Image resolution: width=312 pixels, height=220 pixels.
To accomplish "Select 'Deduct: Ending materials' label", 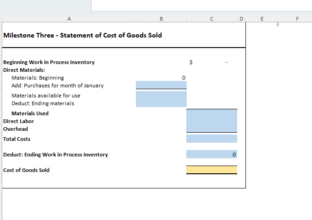I will click(x=43, y=103).
